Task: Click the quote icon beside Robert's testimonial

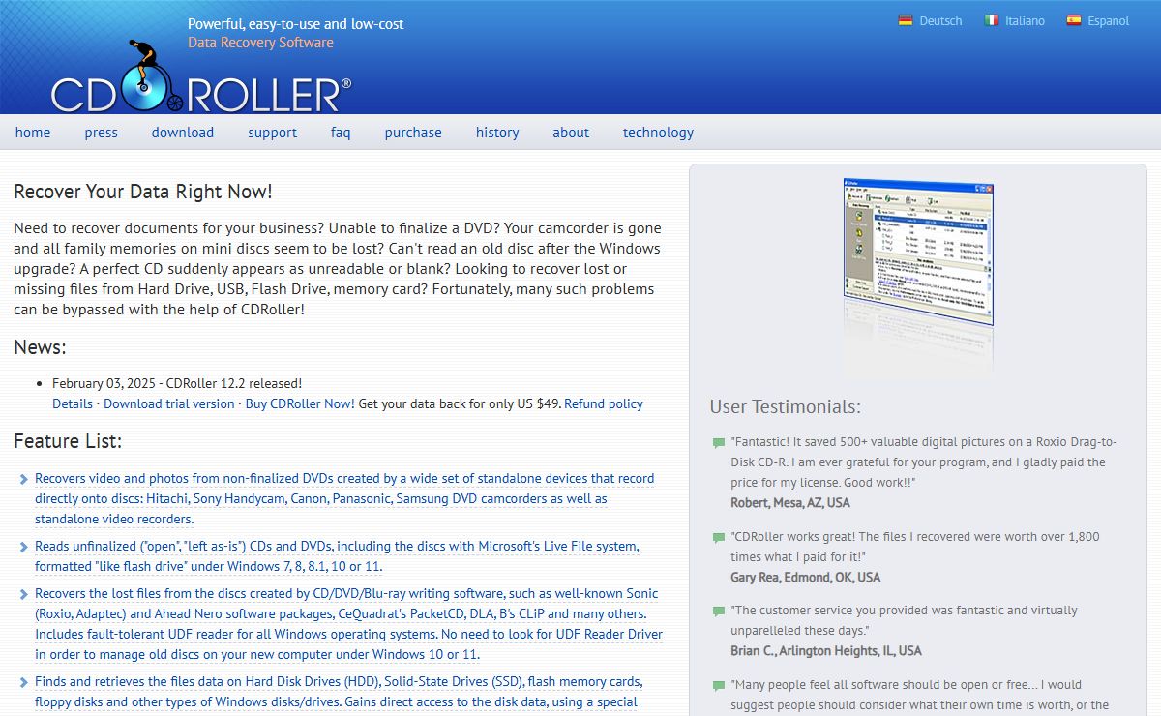Action: pyautogui.click(x=718, y=443)
